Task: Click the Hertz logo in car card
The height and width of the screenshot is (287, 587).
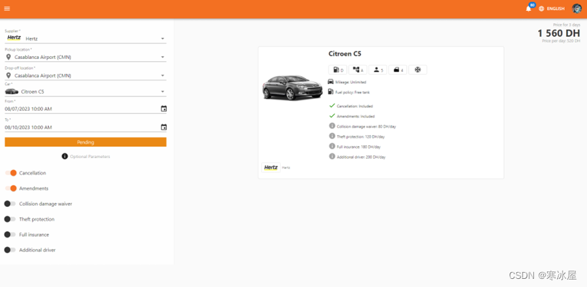Action: (271, 168)
